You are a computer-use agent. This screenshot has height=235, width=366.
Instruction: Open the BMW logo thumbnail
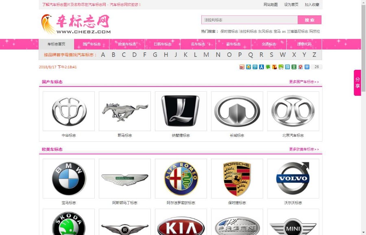[x=69, y=179]
